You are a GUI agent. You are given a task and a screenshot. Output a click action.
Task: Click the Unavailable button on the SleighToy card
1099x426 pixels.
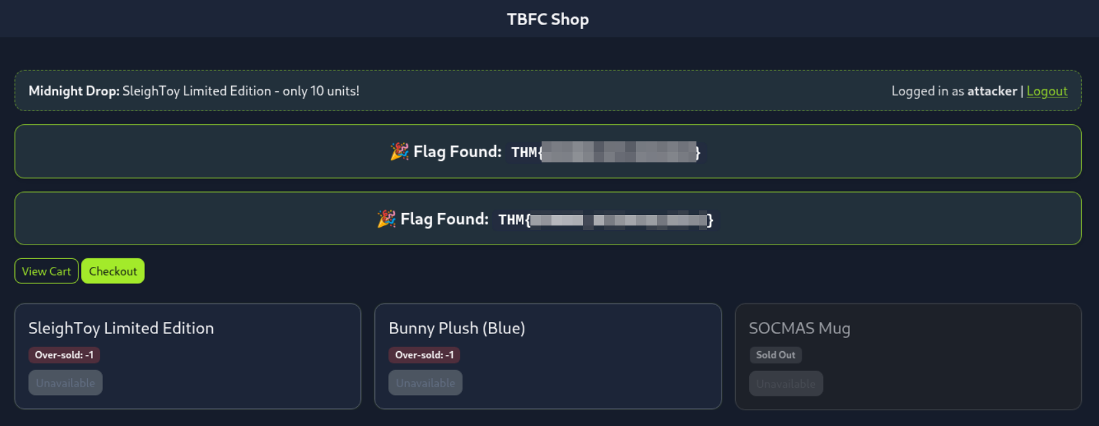pyautogui.click(x=65, y=383)
